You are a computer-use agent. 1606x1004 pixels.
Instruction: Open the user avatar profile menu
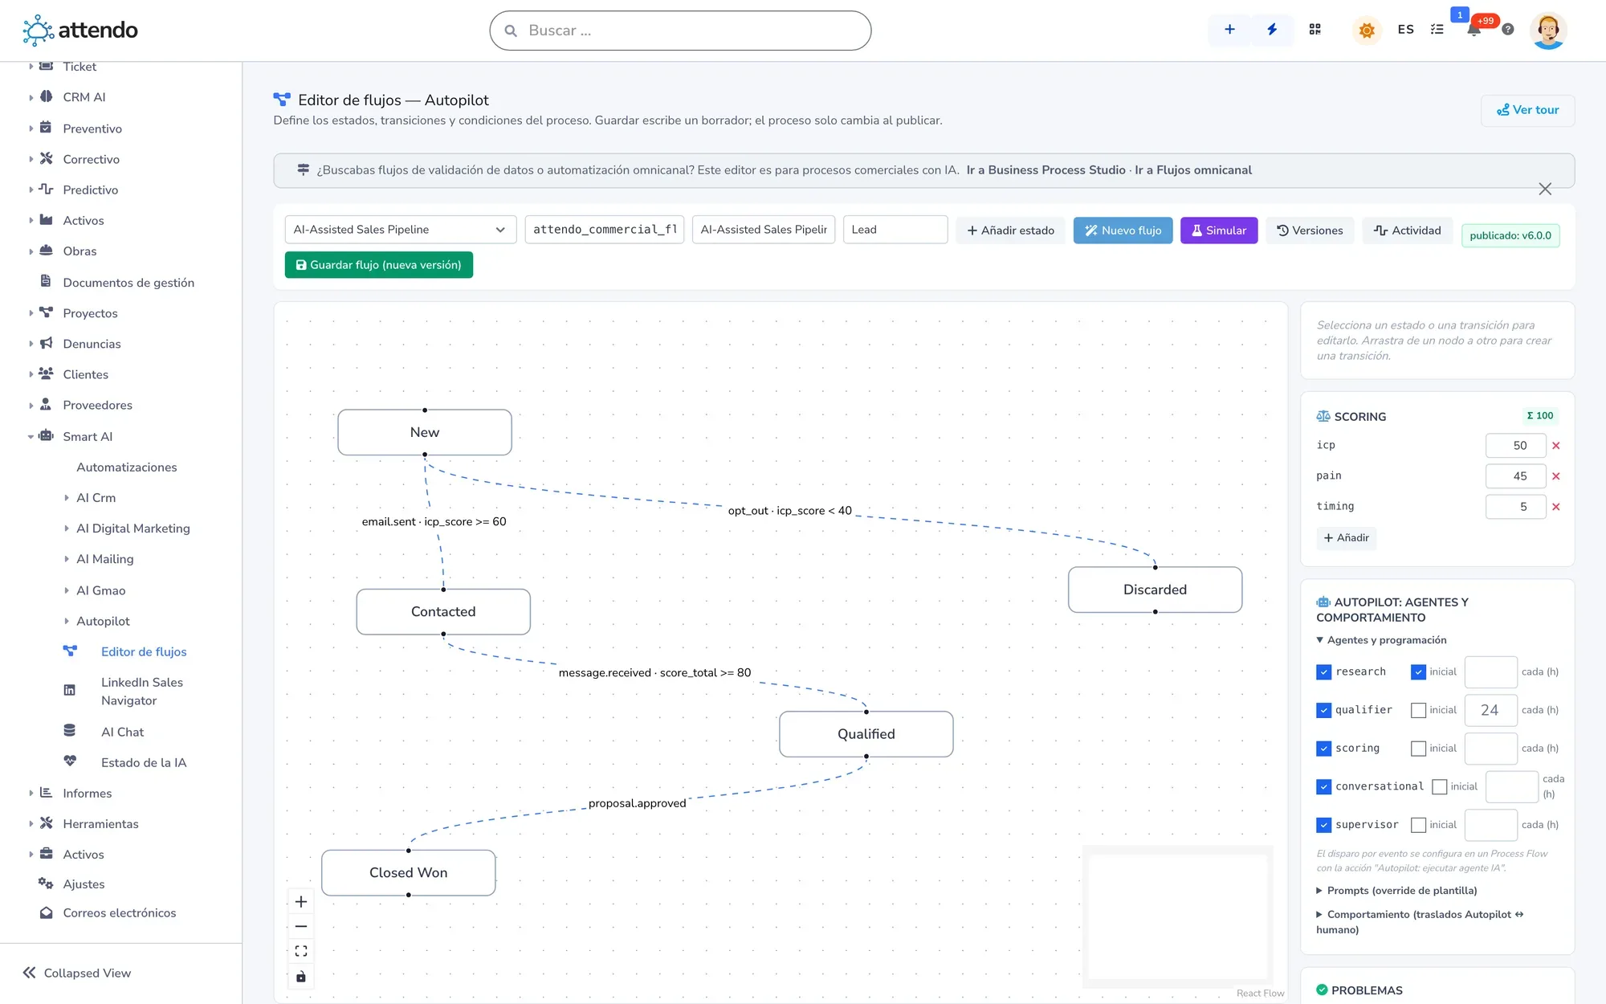click(1547, 31)
